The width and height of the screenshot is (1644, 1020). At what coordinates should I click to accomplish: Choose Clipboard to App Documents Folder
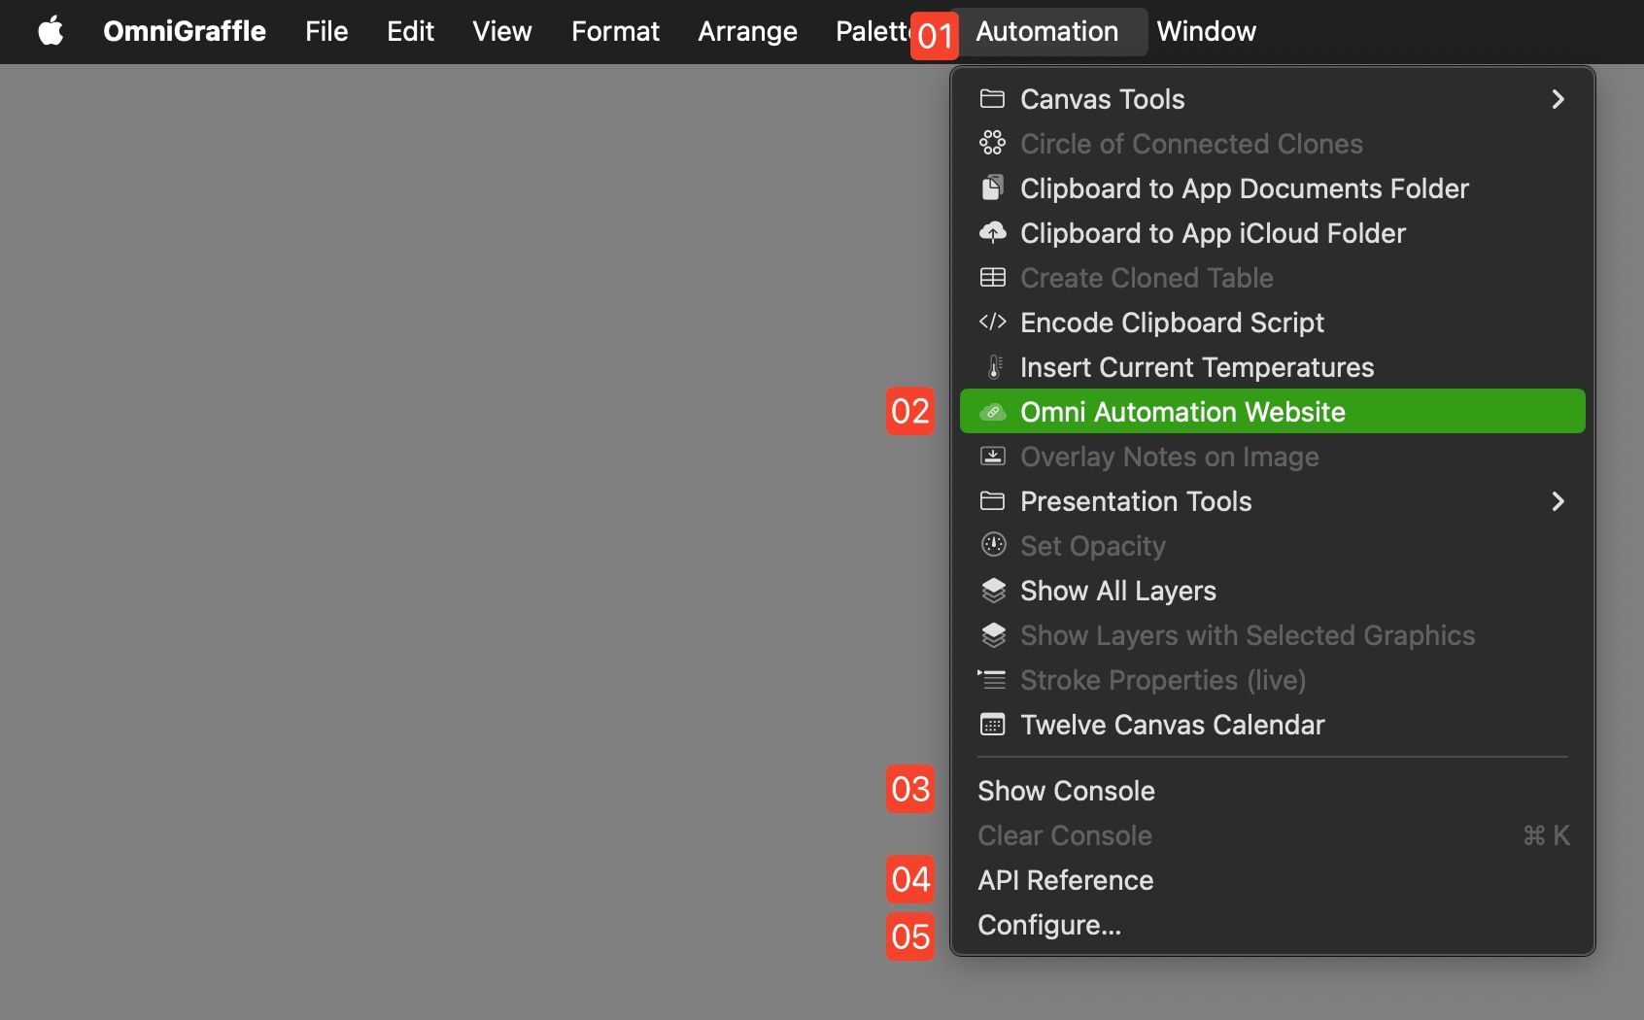pyautogui.click(x=1272, y=188)
